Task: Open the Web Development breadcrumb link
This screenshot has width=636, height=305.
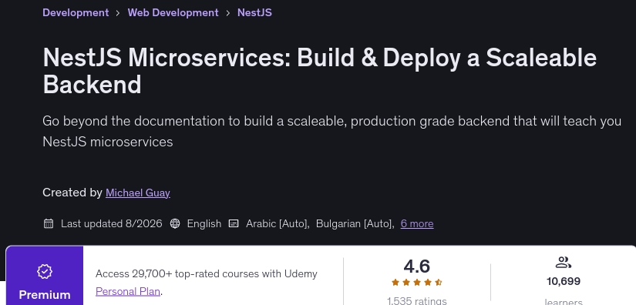Action: point(173,12)
